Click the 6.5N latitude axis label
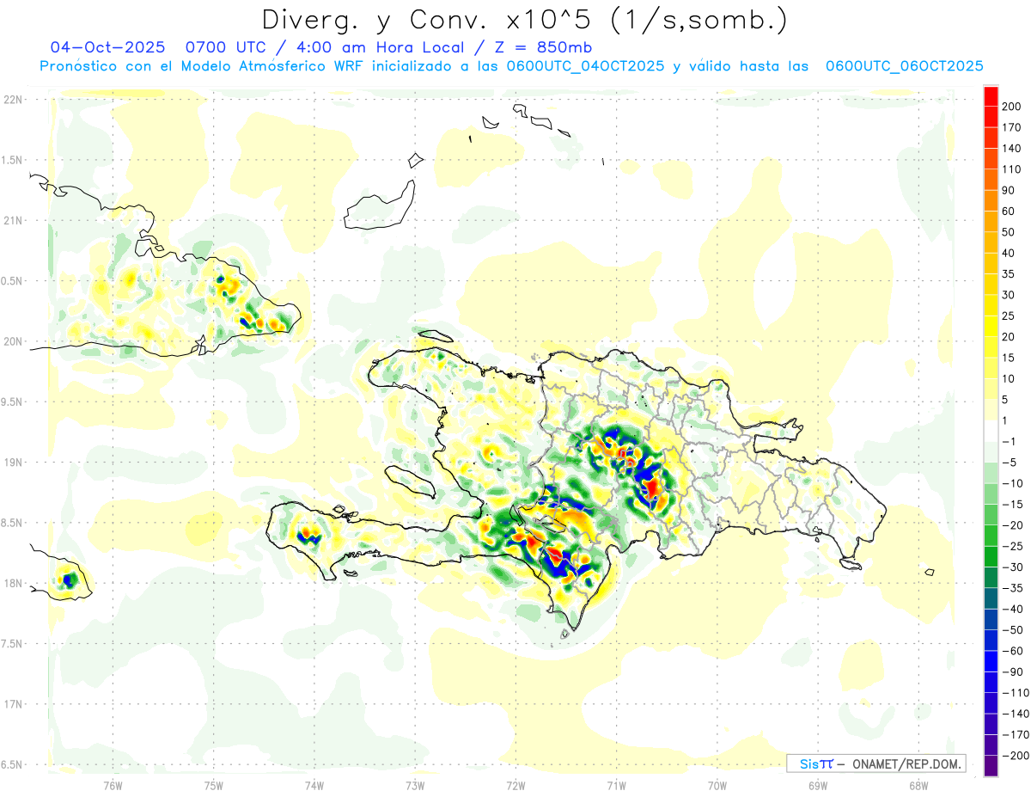The width and height of the screenshot is (1031, 797). click(11, 764)
